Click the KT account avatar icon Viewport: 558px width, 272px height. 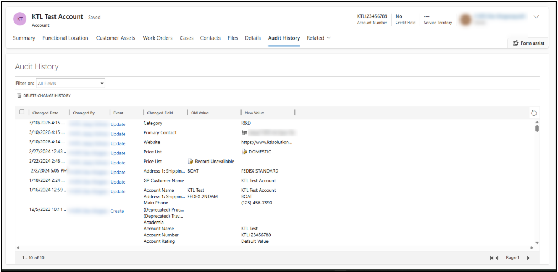pyautogui.click(x=20, y=19)
